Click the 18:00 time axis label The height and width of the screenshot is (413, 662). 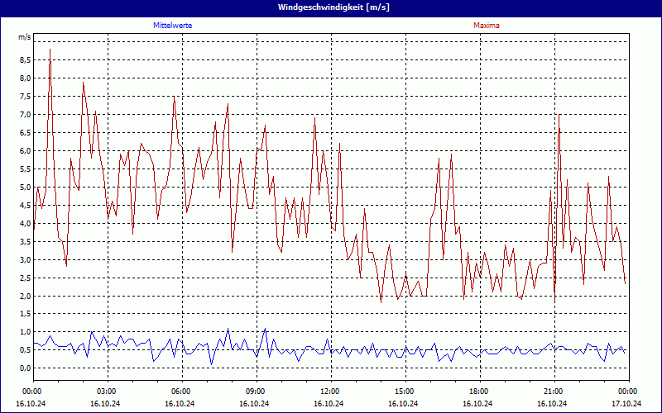[480, 392]
